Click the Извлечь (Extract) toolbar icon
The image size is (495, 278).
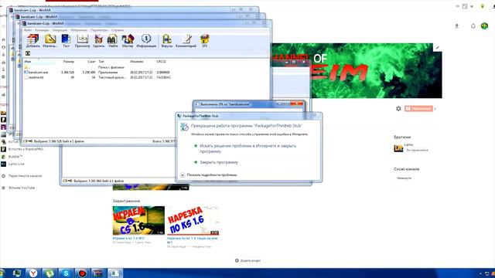(x=49, y=41)
